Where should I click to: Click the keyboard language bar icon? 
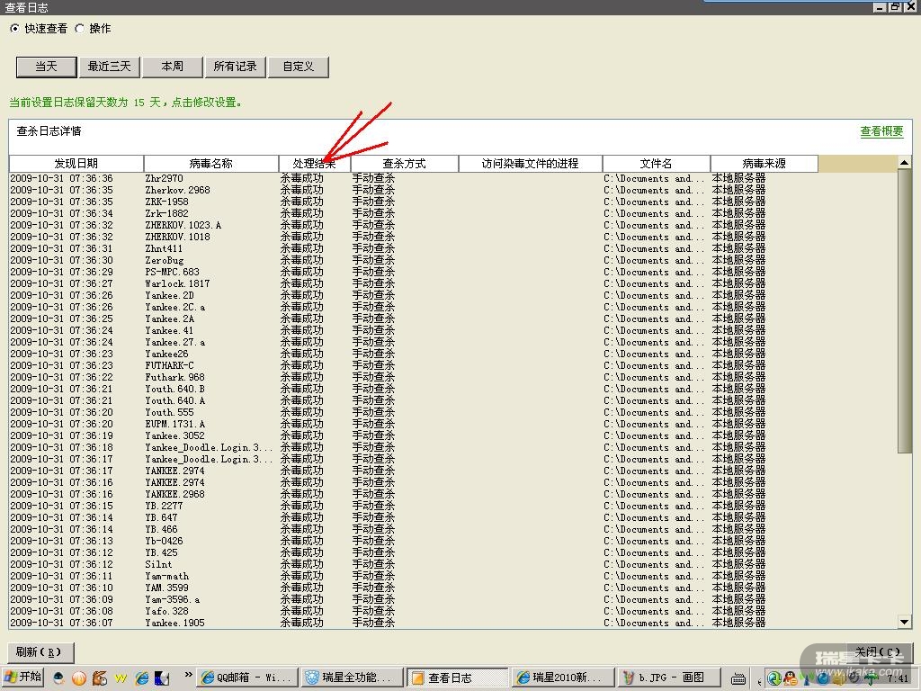click(738, 678)
